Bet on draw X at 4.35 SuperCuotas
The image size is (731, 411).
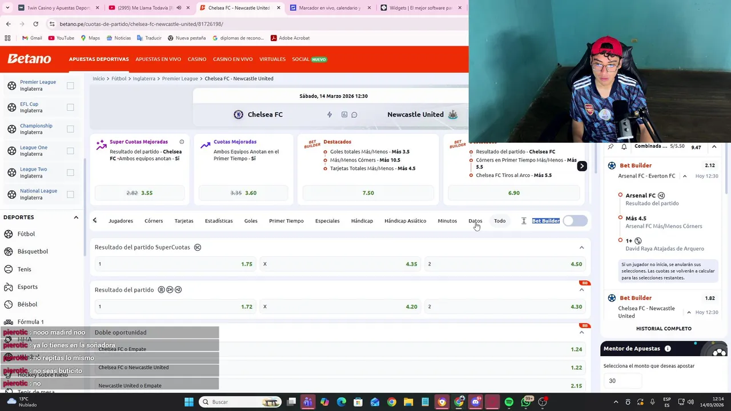pos(340,264)
